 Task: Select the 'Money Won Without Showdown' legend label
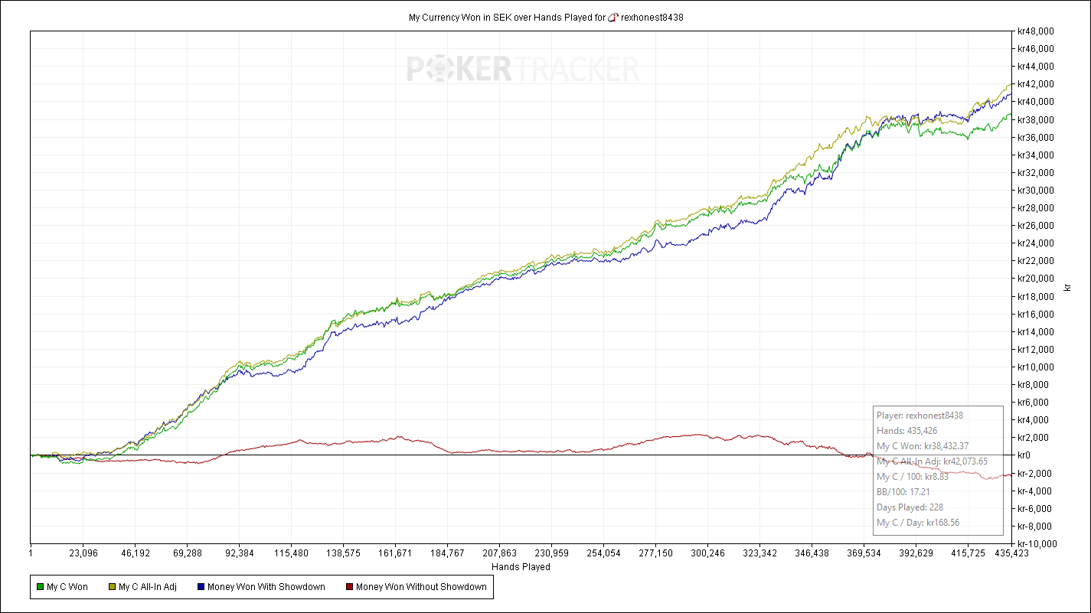coord(422,588)
